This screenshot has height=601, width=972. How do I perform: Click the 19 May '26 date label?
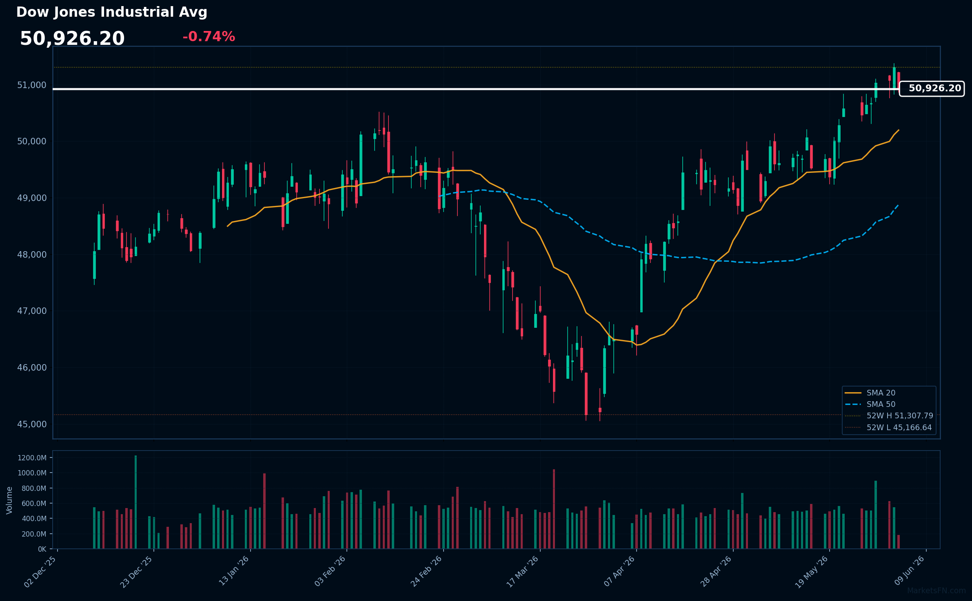pyautogui.click(x=812, y=572)
